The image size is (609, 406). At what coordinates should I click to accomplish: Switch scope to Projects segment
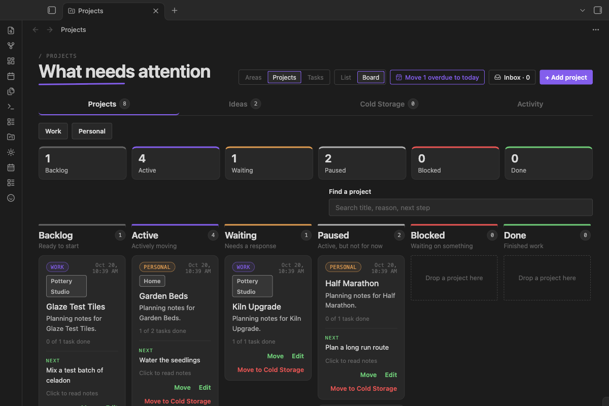[284, 77]
